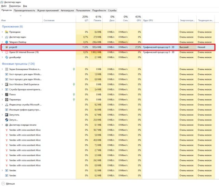Click the Opera GX Internet Browser icon
Screen dimensions: 219x188
[7, 52]
